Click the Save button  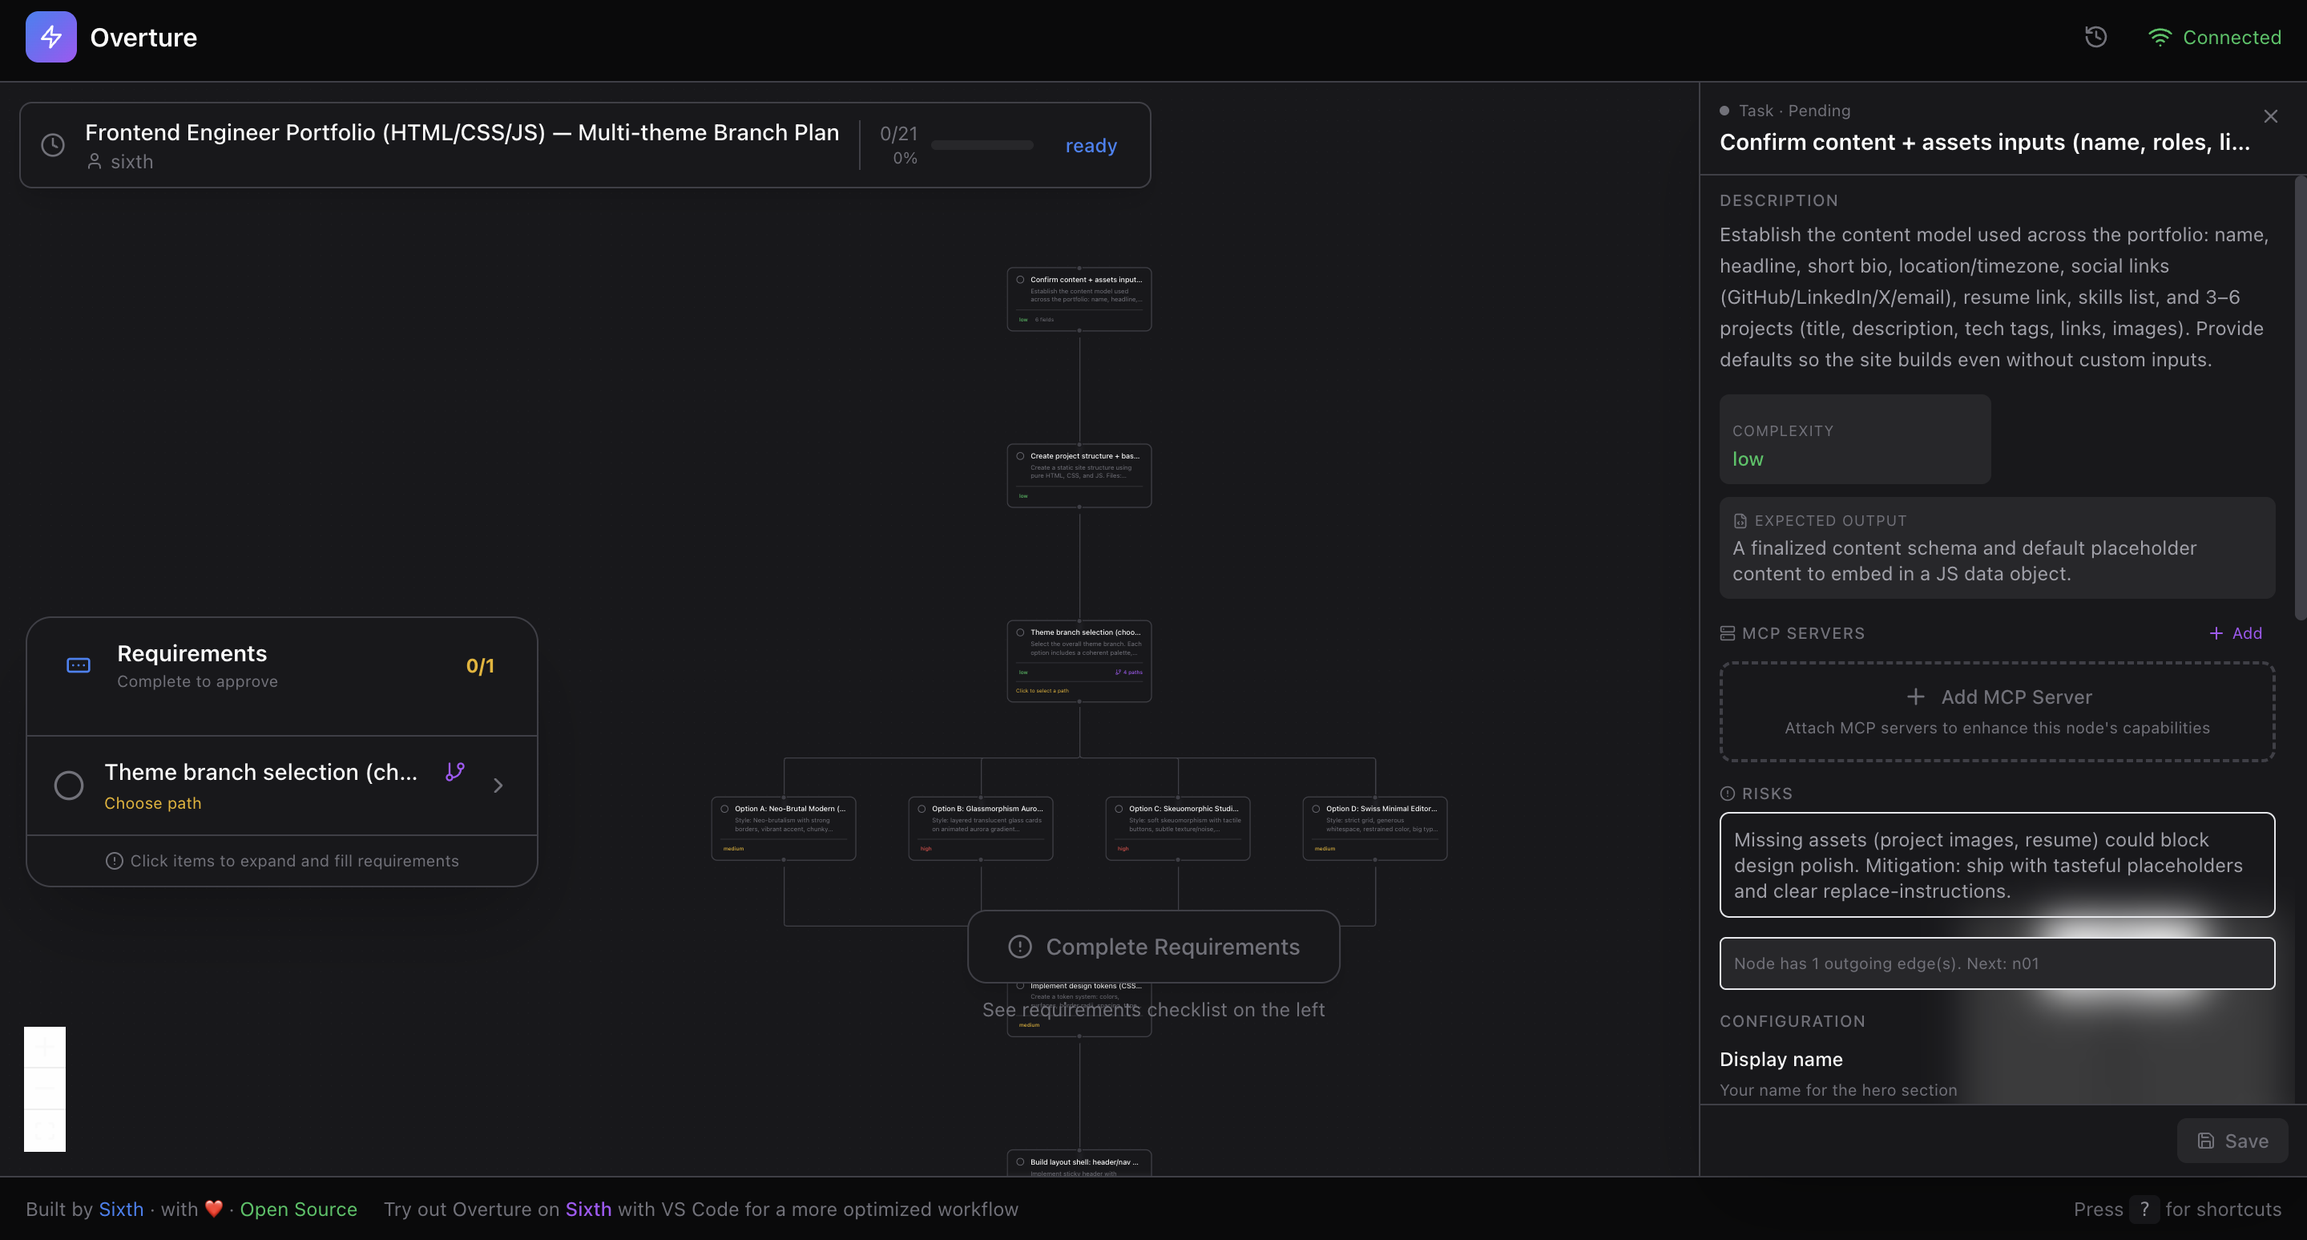pyautogui.click(x=2232, y=1141)
